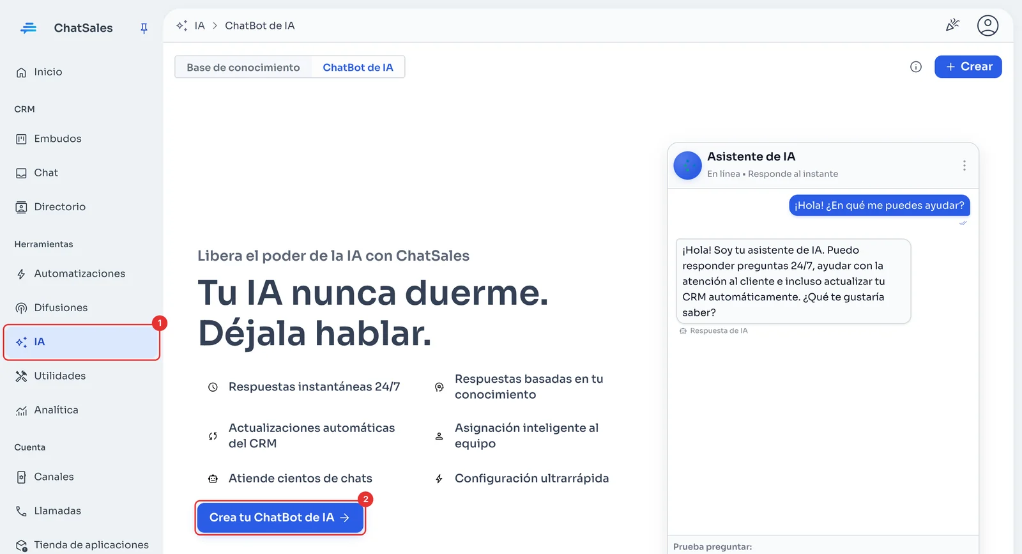Click the 'Asistente de IA' chat title
The image size is (1022, 554).
(751, 157)
